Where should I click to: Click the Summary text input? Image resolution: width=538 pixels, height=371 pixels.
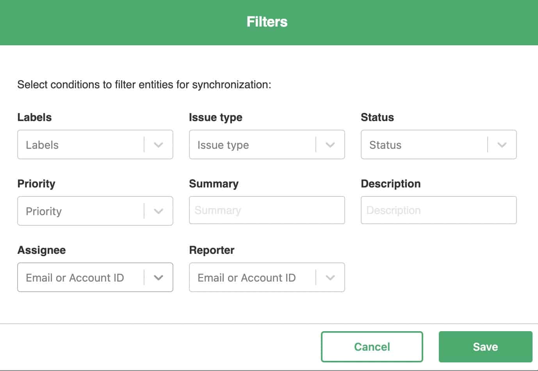pyautogui.click(x=267, y=210)
